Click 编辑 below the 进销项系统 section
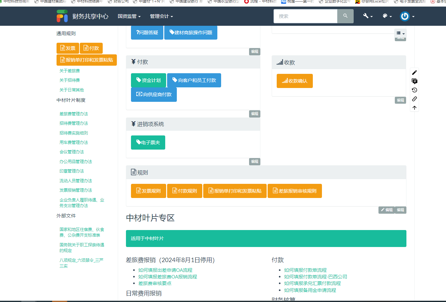Image resolution: width=446 pixels, height=302 pixels. click(x=255, y=162)
